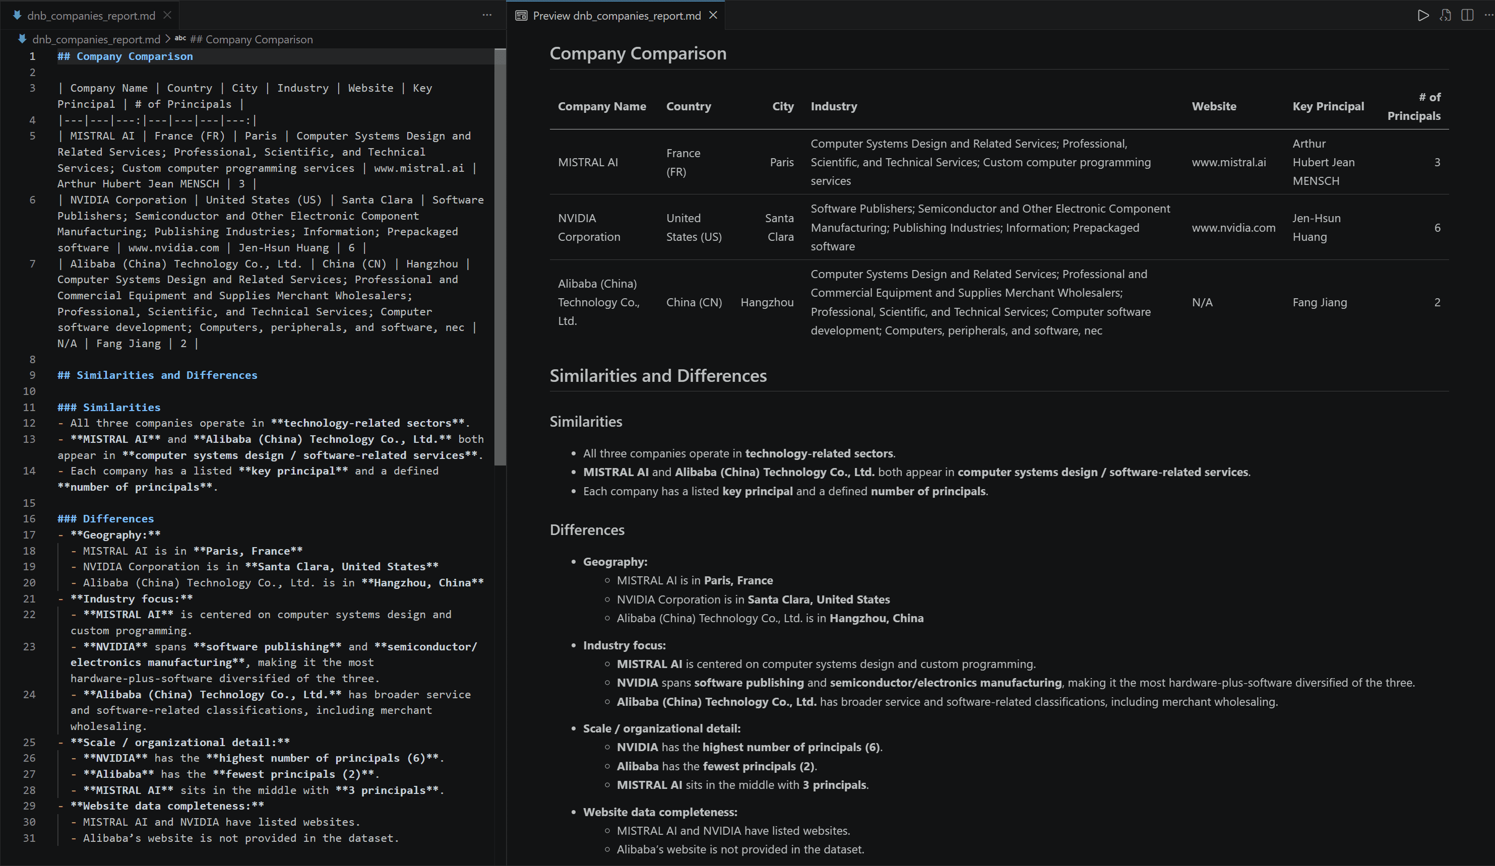Image resolution: width=1495 pixels, height=866 pixels.
Task: Click 'Industry' column header in preview
Action: click(x=834, y=106)
